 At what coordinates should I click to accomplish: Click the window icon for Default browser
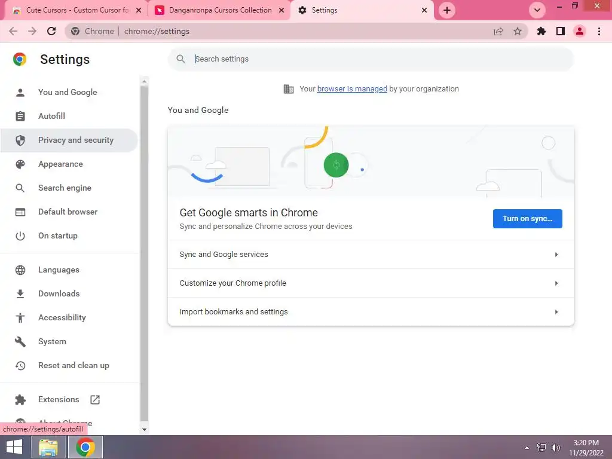coord(20,212)
